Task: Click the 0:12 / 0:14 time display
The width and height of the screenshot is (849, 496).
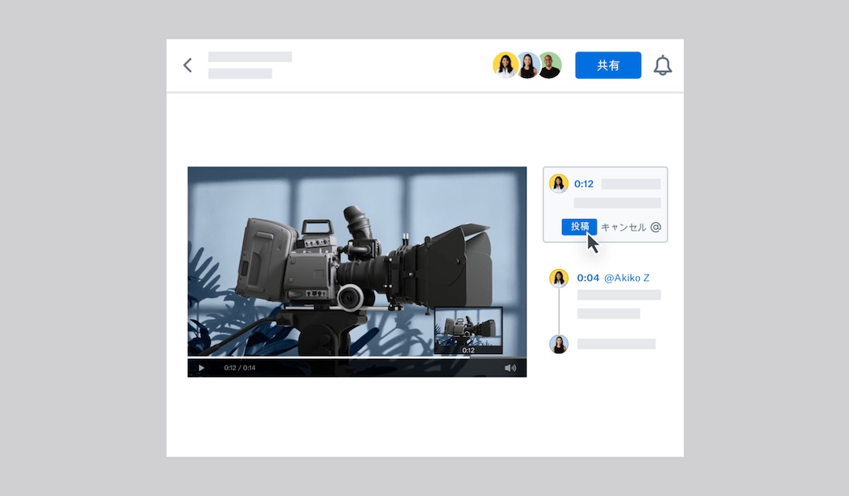Action: coord(240,368)
